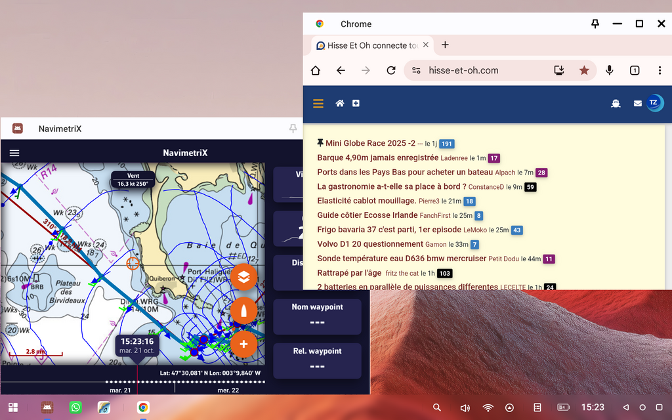Select the Hisse Et Oh browser tab

click(367, 45)
